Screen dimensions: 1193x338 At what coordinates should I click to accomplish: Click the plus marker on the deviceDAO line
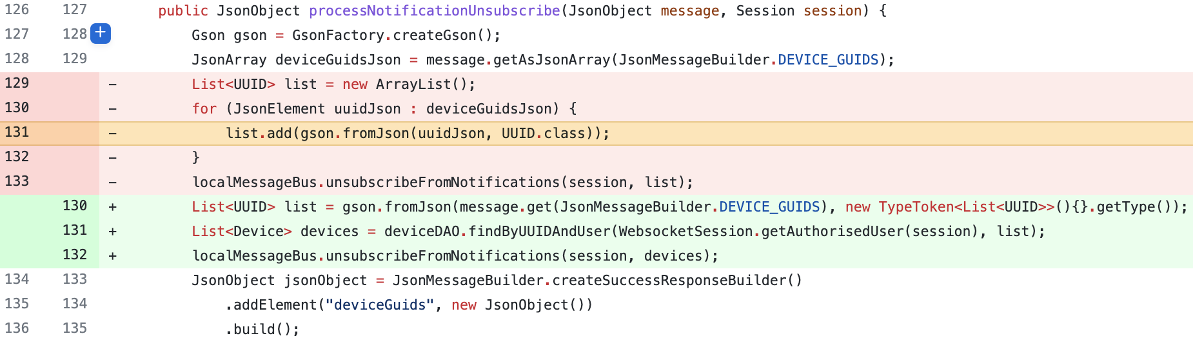pos(113,232)
